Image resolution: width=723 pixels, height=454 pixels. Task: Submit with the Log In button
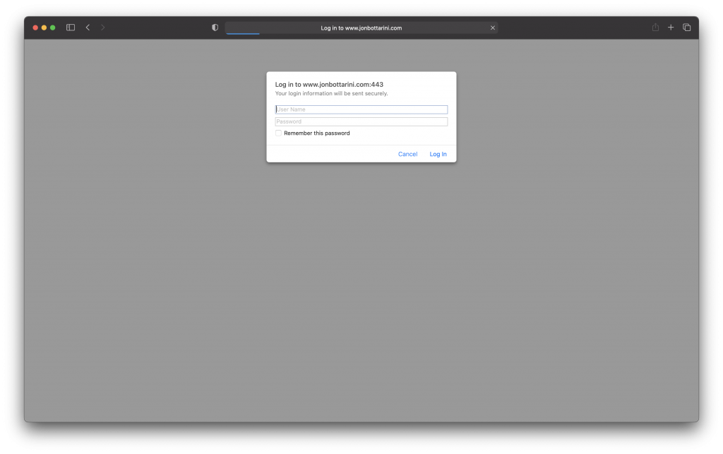(438, 154)
